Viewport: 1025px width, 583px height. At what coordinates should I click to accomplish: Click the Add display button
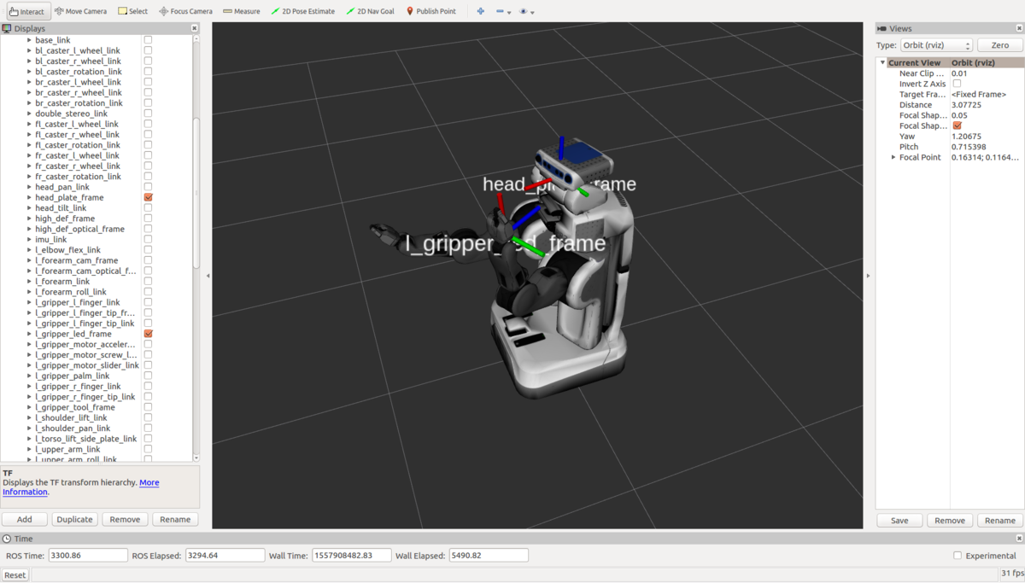pyautogui.click(x=25, y=519)
